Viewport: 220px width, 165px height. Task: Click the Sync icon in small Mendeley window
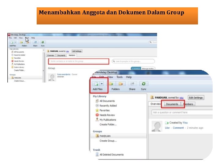pyautogui.click(x=43, y=42)
